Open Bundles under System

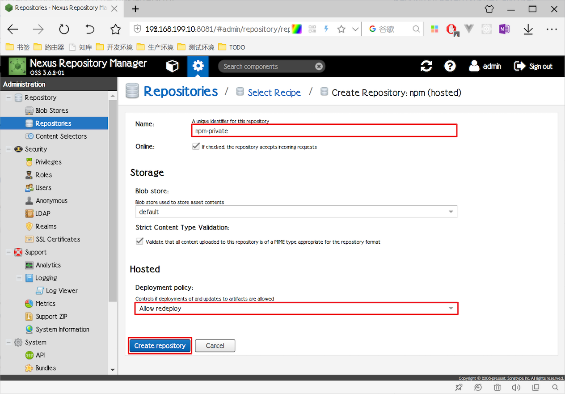pyautogui.click(x=46, y=368)
